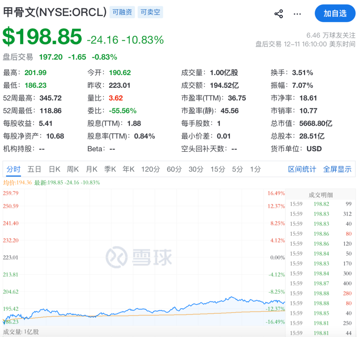Switch to the 季K quarterly view
Screen dimensions: 357x337
click(110, 169)
